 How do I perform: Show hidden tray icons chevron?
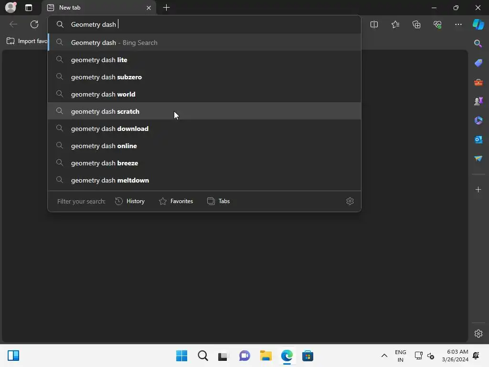(384, 356)
